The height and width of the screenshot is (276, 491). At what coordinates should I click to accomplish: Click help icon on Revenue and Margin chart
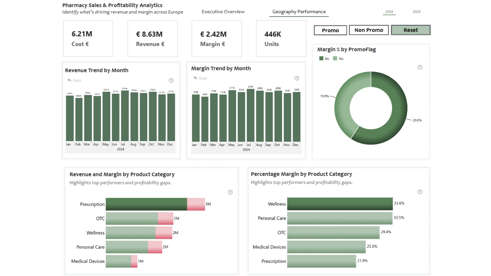click(x=230, y=192)
